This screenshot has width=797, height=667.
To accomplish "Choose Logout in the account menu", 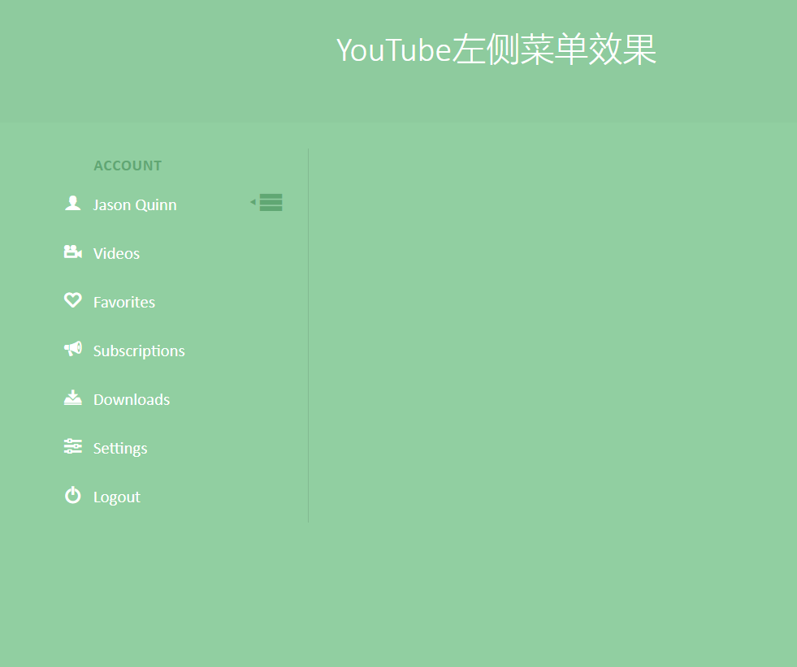I will 116,497.
